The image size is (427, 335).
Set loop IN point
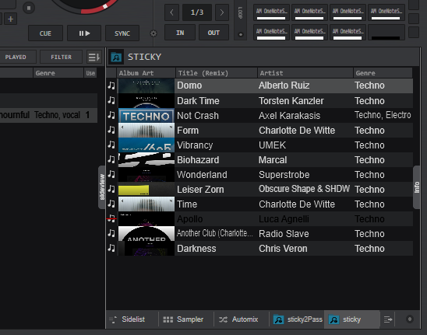[180, 33]
